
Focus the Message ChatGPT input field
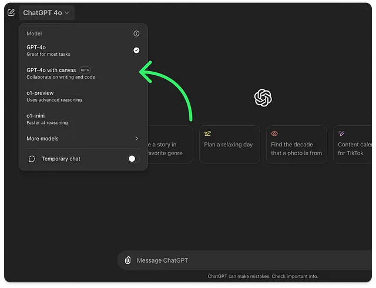coord(244,260)
